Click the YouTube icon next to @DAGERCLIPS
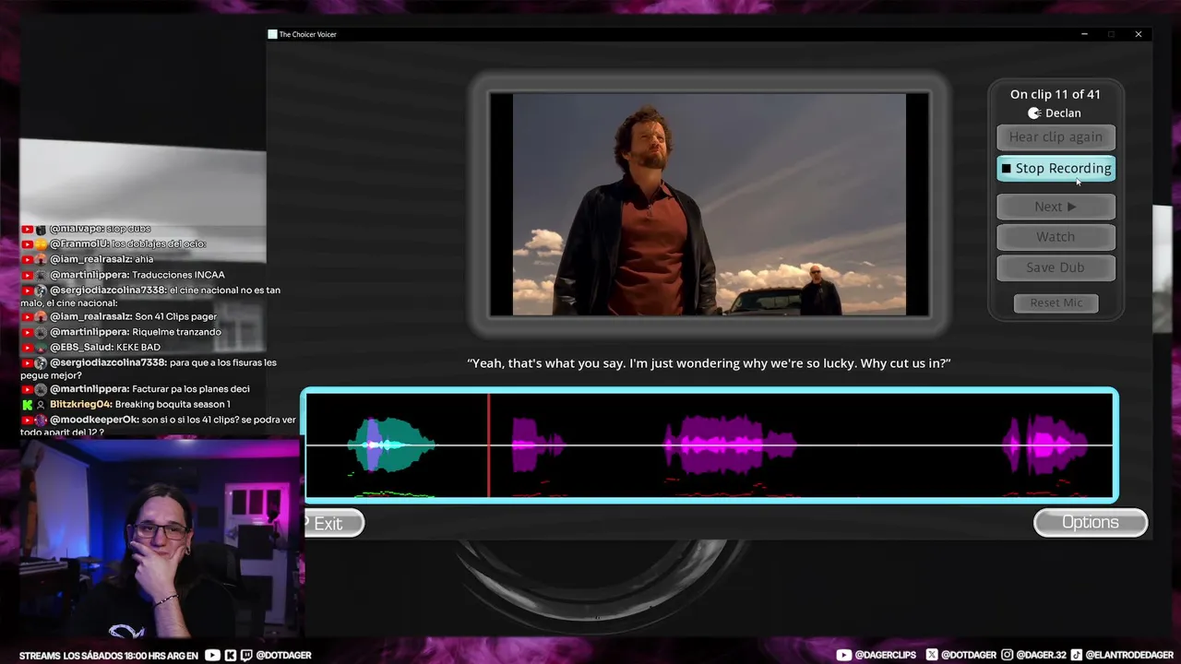The width and height of the screenshot is (1181, 664). pos(844,655)
